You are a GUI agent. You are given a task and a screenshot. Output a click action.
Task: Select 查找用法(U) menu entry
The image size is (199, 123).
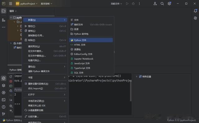(45, 46)
